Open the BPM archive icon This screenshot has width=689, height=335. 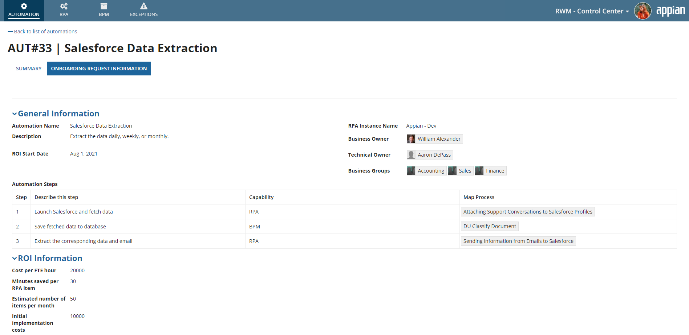pos(104,6)
